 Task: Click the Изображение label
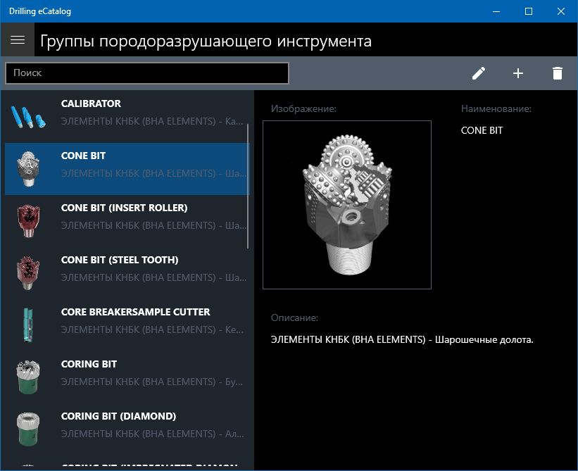(x=303, y=108)
